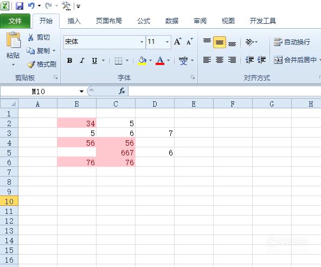321x267 pixels.
Task: Open the font size dropdown showing 11
Action: click(x=167, y=42)
